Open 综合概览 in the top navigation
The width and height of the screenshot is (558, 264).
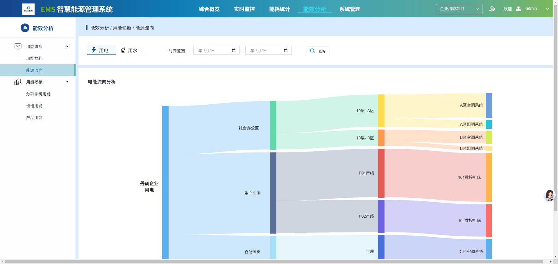(209, 9)
